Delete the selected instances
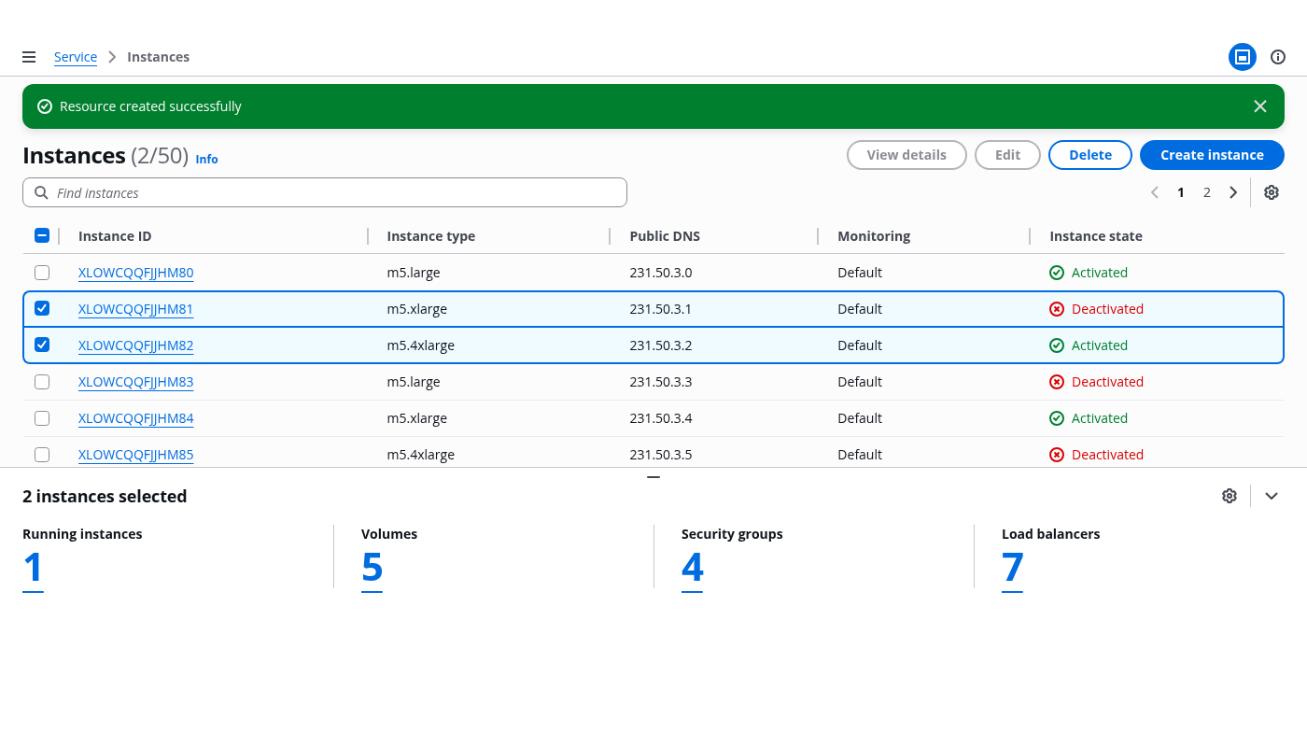Image resolution: width=1307 pixels, height=747 pixels. (x=1089, y=155)
